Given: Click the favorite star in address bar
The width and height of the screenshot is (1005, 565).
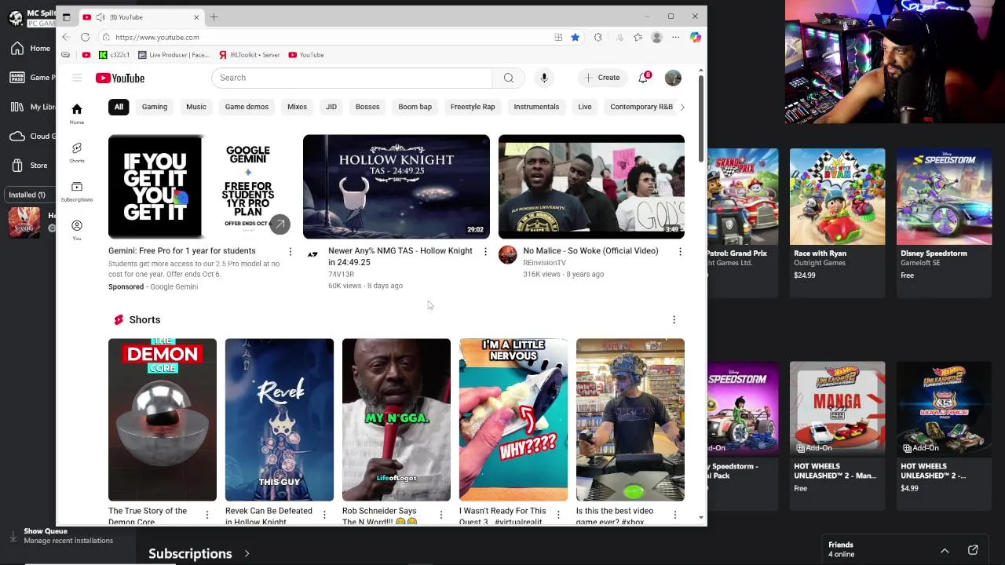Looking at the screenshot, I should pyautogui.click(x=575, y=37).
